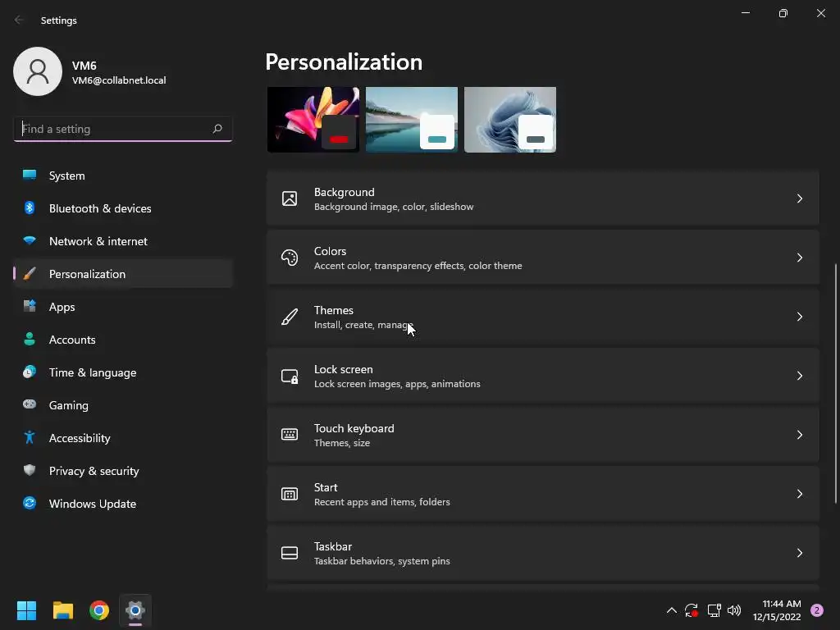840x630 pixels.
Task: Open Themes settings title
Action: pos(334,310)
